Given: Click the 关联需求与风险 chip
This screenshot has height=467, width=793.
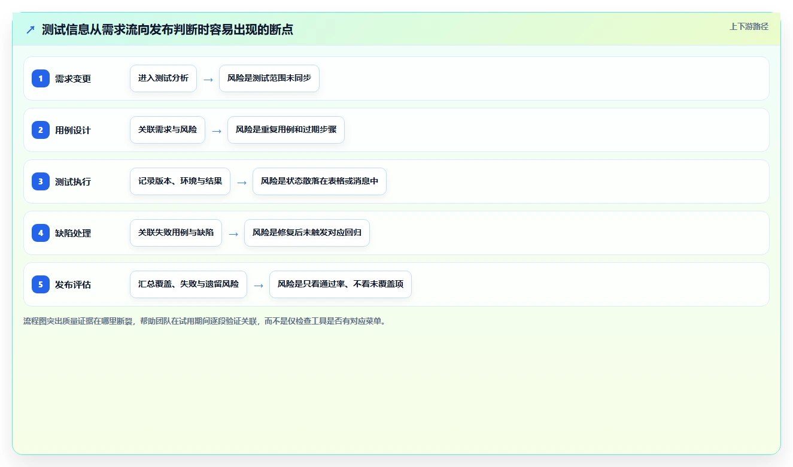Looking at the screenshot, I should 168,130.
